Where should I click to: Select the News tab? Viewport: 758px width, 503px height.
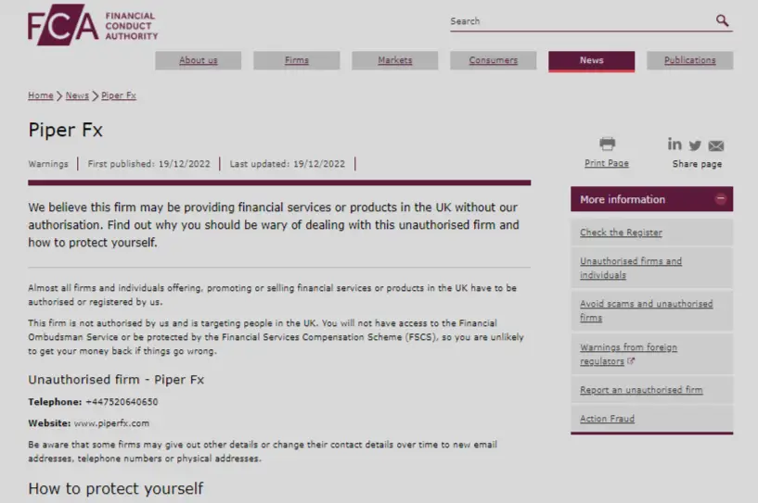[x=591, y=61]
